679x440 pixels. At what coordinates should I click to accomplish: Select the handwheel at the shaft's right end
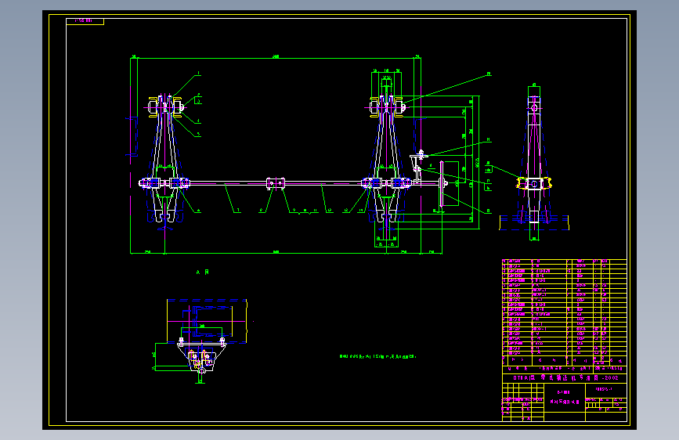click(x=441, y=184)
